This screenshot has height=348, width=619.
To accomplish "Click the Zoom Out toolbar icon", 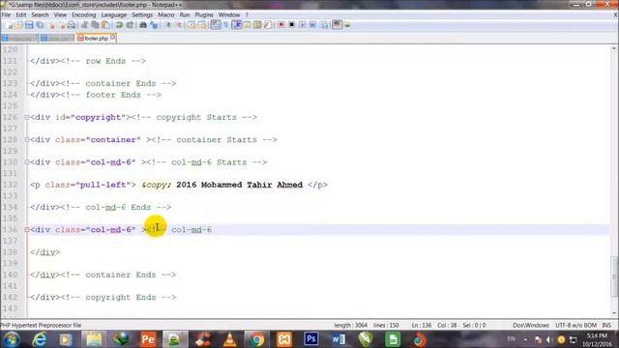I will pyautogui.click(x=179, y=25).
